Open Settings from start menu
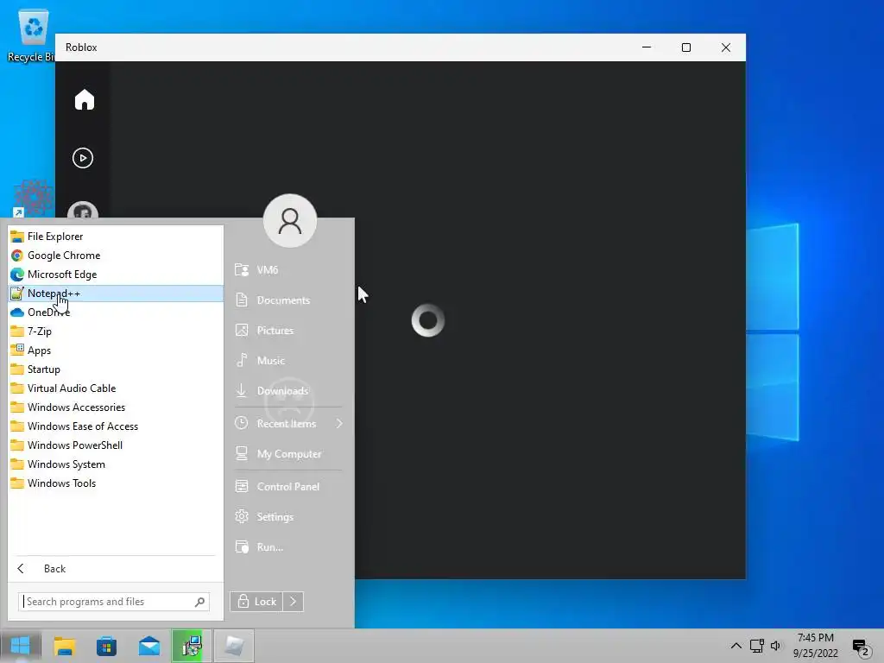Viewport: 884px width, 663px height. point(288,517)
